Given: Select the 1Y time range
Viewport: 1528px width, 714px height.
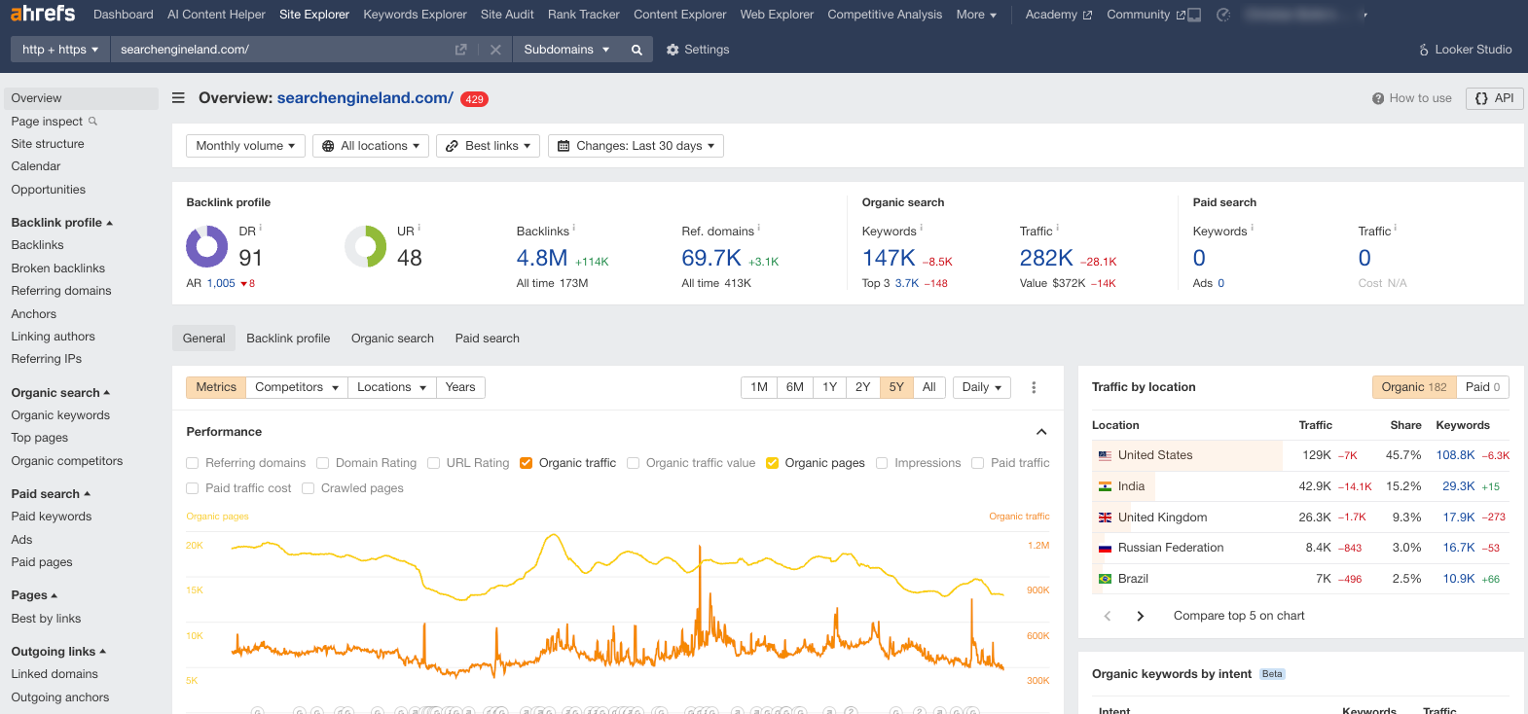Looking at the screenshot, I should pos(829,387).
